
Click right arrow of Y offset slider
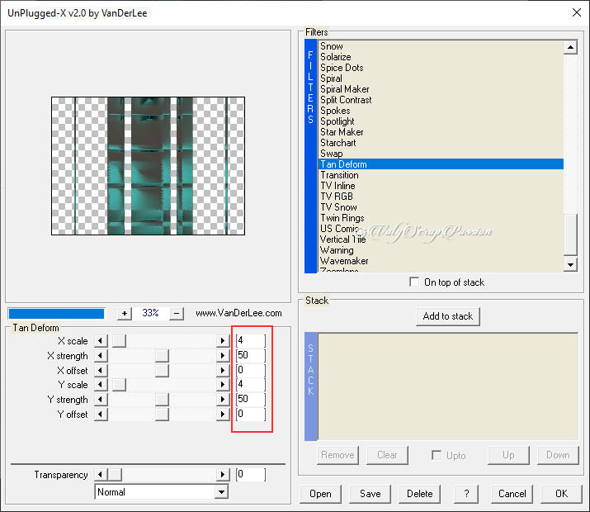(223, 414)
